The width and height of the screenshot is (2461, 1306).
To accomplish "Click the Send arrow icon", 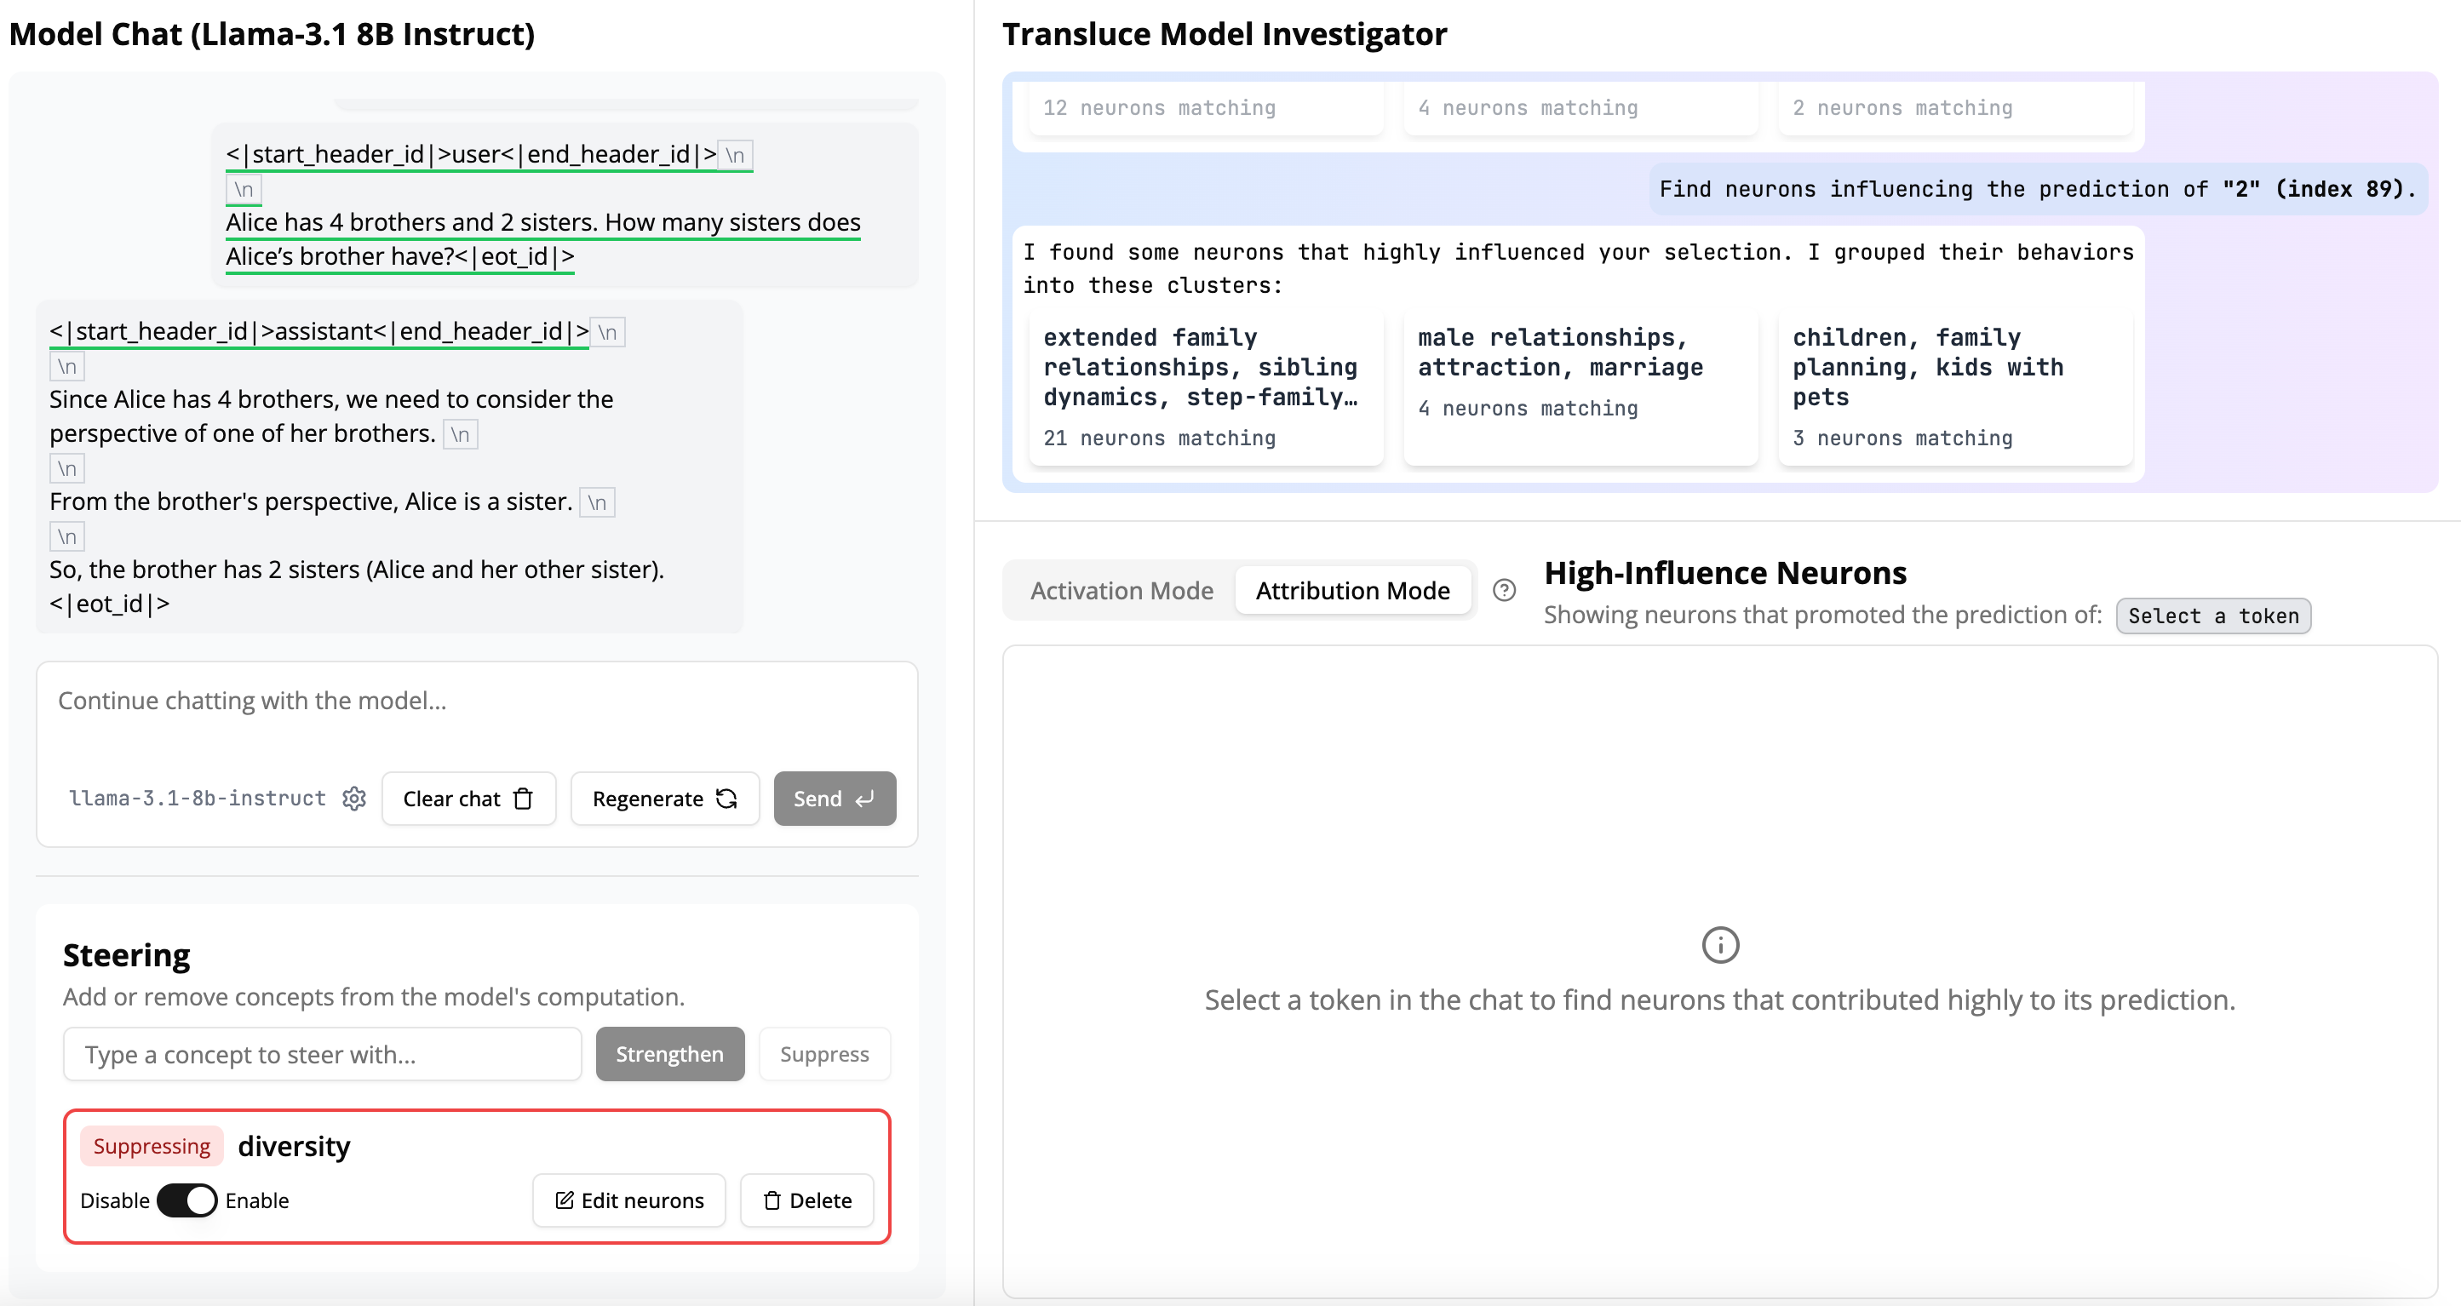I will (x=864, y=799).
